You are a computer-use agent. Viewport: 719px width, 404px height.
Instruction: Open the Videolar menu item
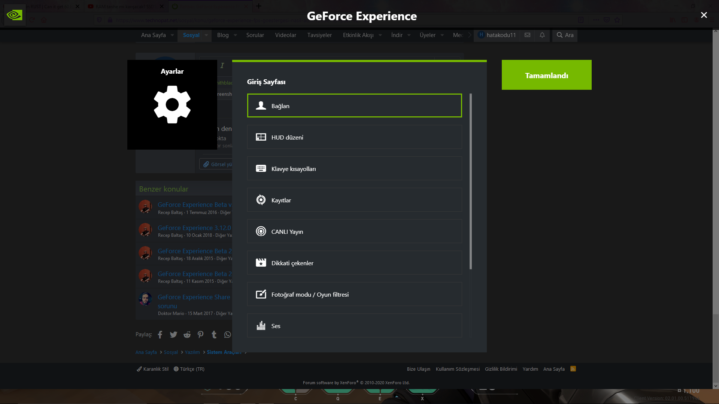point(285,35)
